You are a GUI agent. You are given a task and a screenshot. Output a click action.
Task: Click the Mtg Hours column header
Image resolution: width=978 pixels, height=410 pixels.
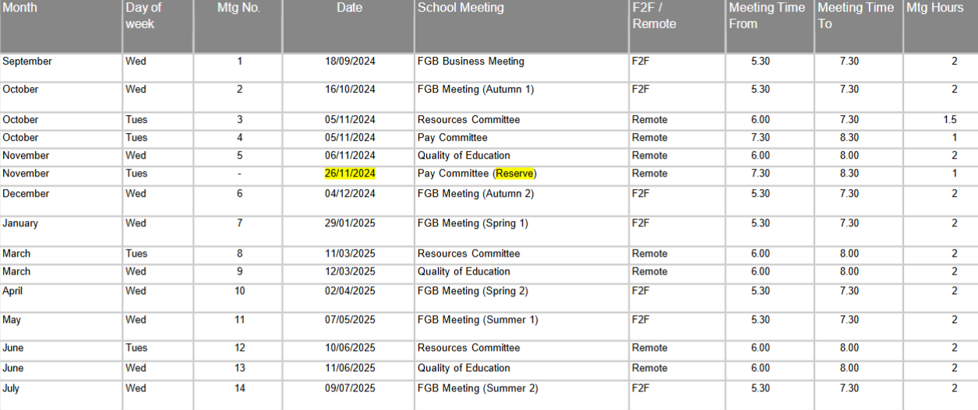[x=934, y=9]
